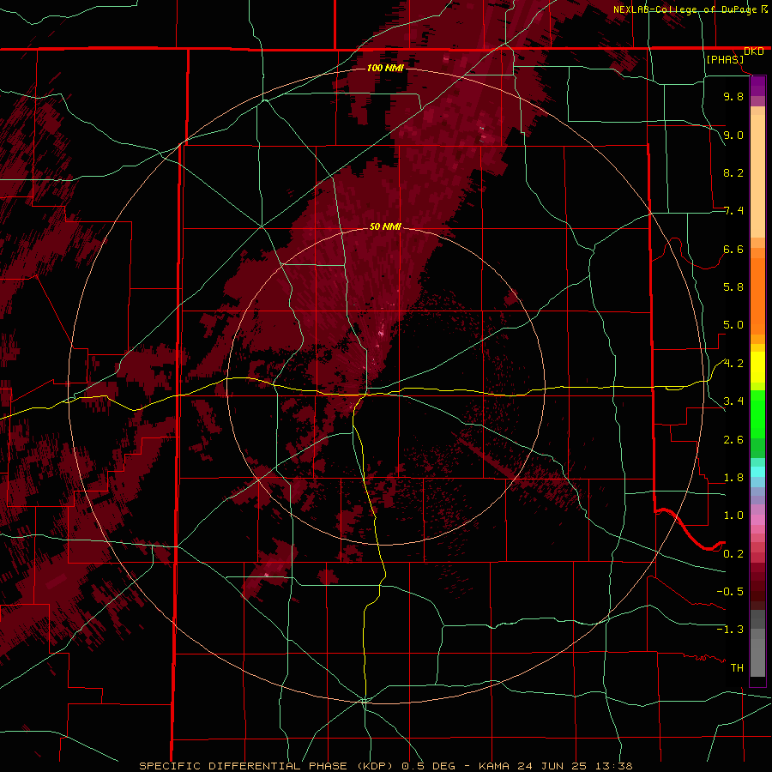Screen dimensions: 772x772
Task: Click the [PHAS] units label
Action: [x=725, y=60]
